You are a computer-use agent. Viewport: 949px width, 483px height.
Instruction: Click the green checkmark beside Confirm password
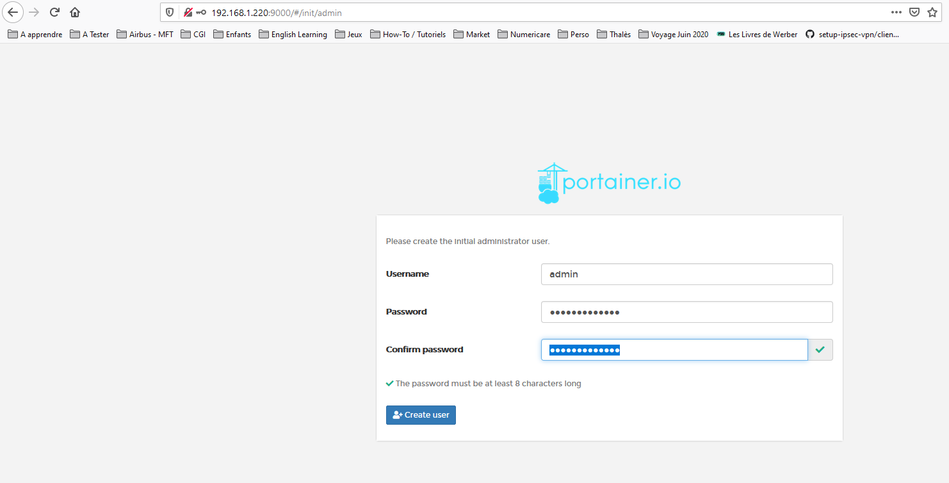(x=820, y=350)
